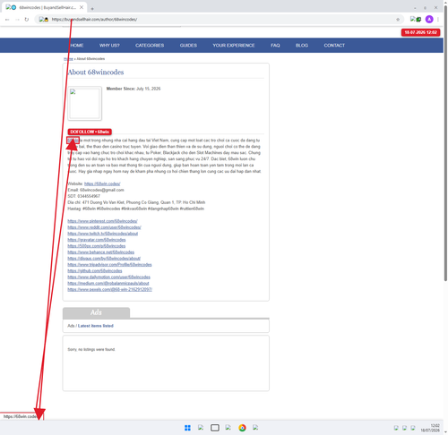Open the GUIDES menu item
Viewport: 448px width, 435px height.
(x=188, y=46)
